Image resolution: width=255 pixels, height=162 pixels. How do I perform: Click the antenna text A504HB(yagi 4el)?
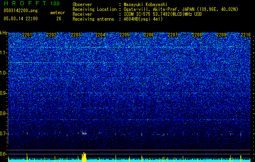(143, 19)
